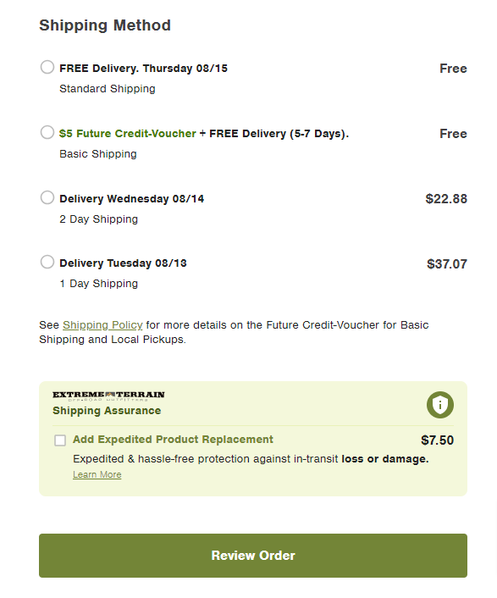Viewport: 497px width, 598px height.
Task: Click the Shipping Assurance shield info icon
Action: tap(440, 405)
